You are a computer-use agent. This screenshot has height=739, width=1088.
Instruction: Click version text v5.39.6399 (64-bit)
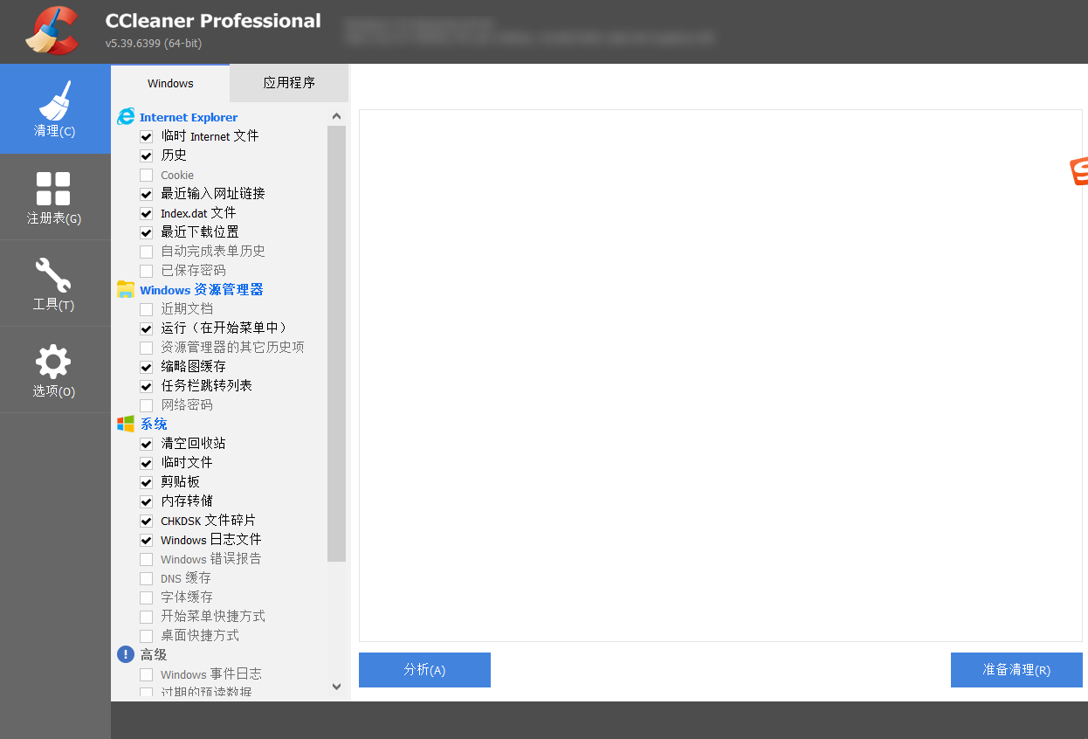tap(154, 44)
